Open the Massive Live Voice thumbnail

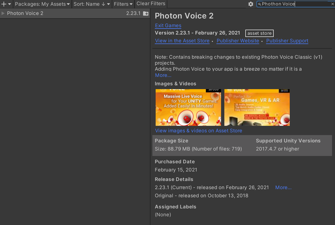[x=188, y=107]
